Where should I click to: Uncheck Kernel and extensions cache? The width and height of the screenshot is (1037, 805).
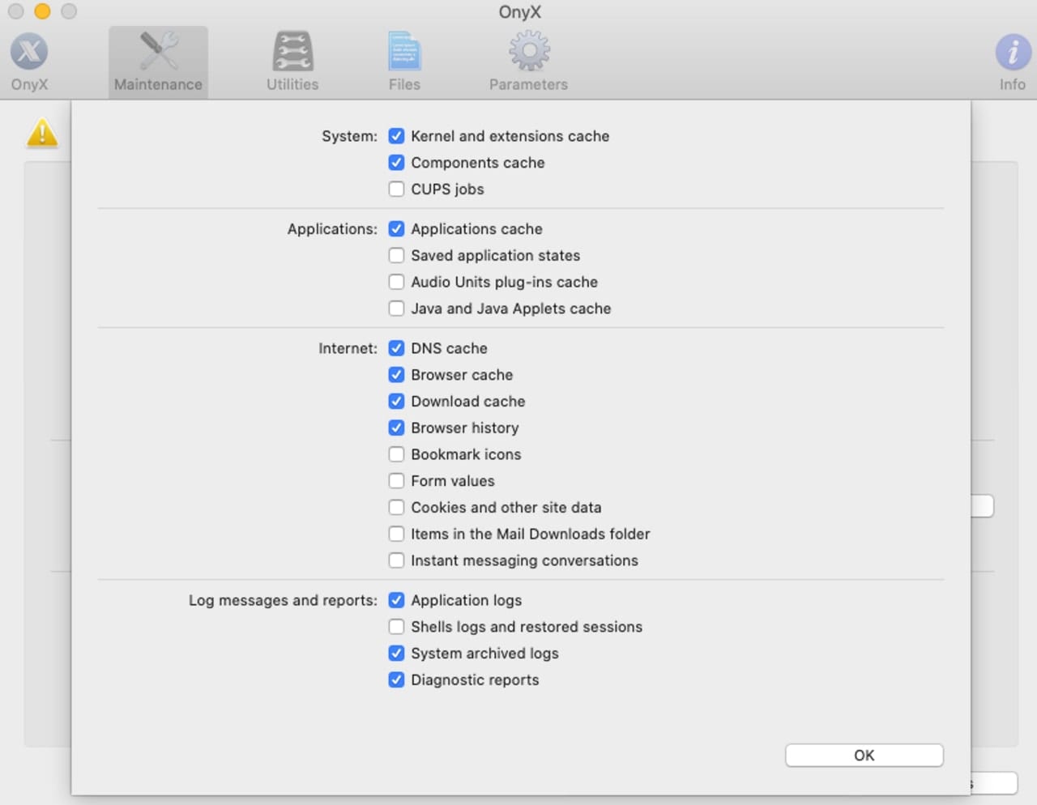pos(396,136)
